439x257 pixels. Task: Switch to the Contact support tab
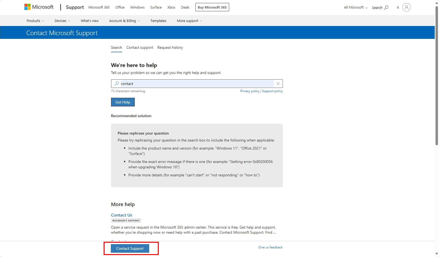[x=140, y=48]
